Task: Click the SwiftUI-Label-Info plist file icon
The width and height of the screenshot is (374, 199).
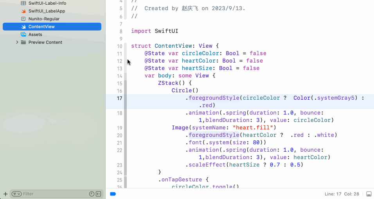Action: tap(23, 3)
